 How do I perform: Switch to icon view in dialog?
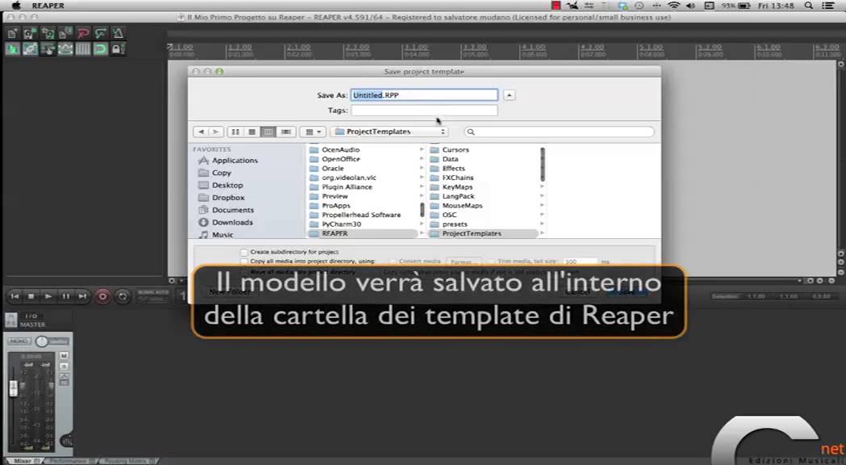pos(235,132)
